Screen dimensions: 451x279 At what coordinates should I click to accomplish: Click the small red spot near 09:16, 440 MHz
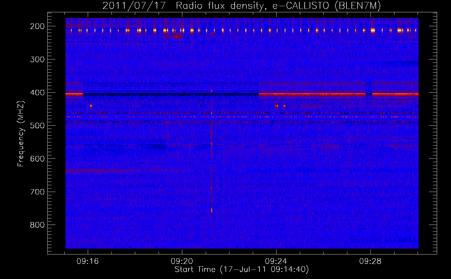click(91, 106)
